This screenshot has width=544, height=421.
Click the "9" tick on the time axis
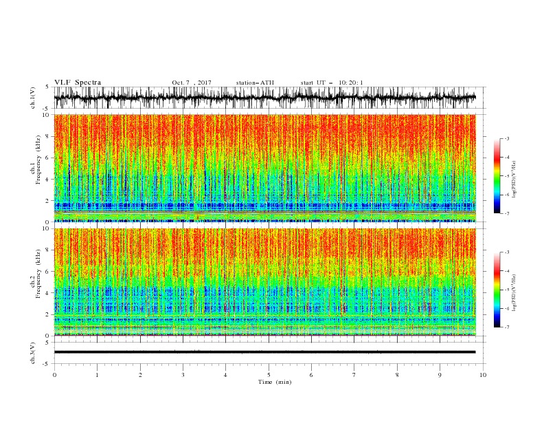(x=440, y=375)
